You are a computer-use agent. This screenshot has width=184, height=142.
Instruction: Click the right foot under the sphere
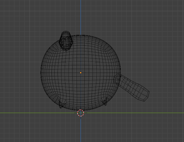(x=105, y=102)
